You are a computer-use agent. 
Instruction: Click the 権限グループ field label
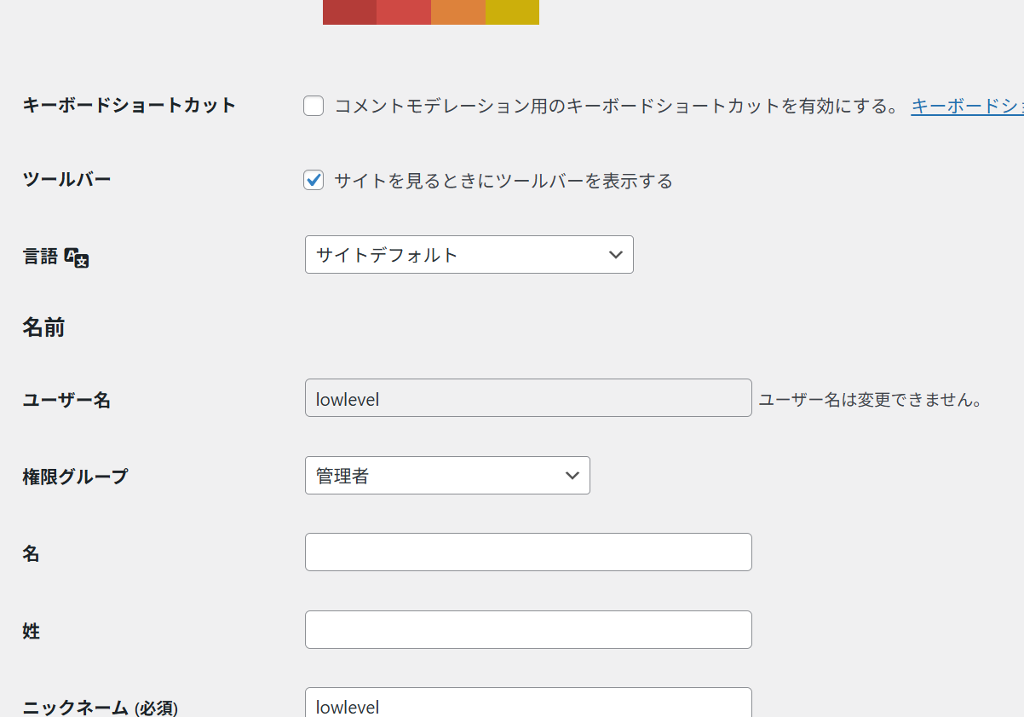[x=75, y=477]
